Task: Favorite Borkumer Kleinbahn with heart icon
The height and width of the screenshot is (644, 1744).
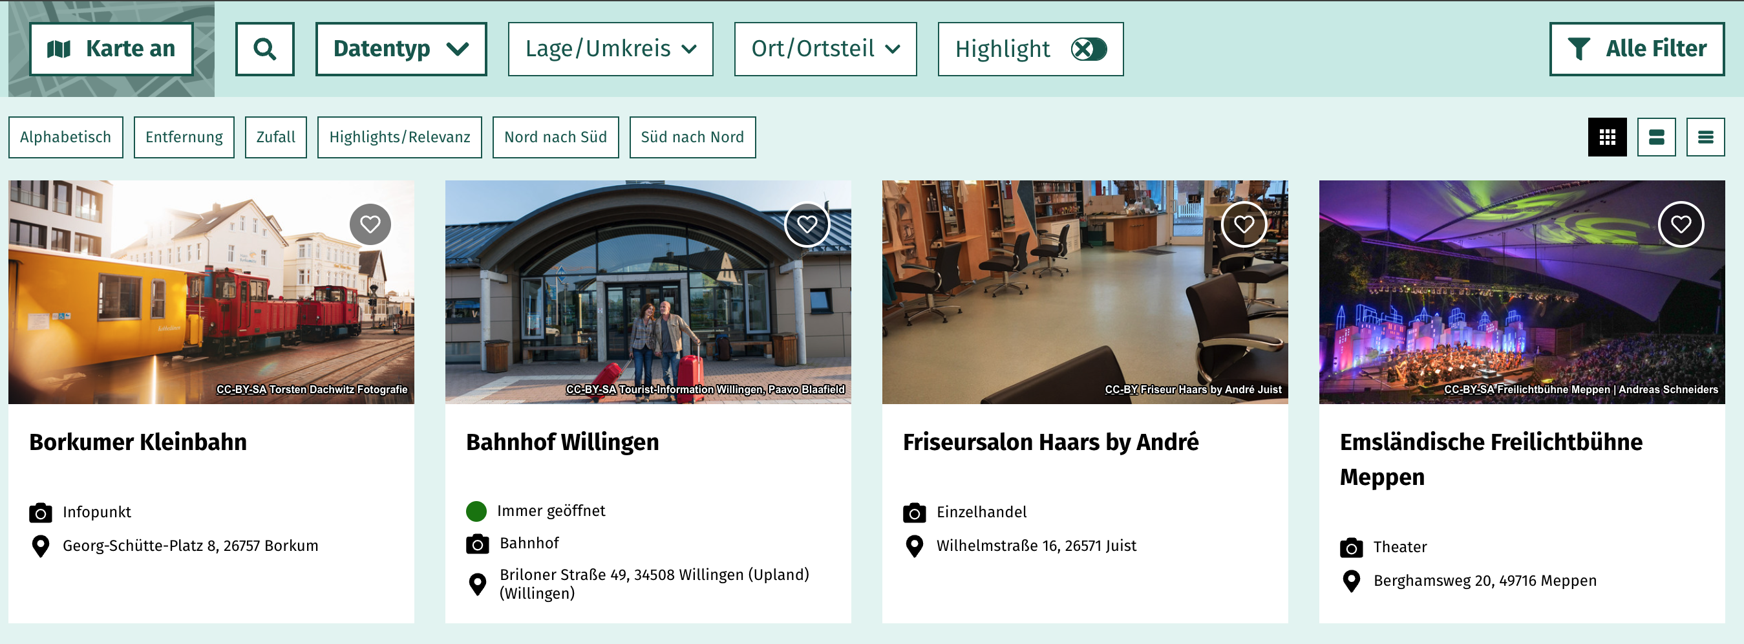Action: pyautogui.click(x=370, y=224)
